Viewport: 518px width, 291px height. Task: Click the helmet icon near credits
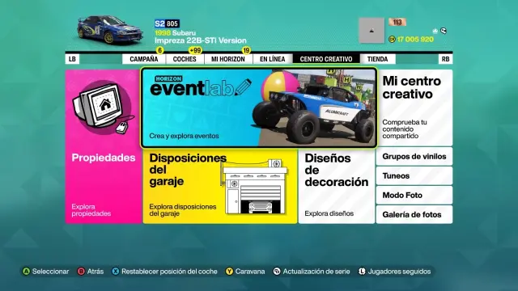tap(444, 31)
